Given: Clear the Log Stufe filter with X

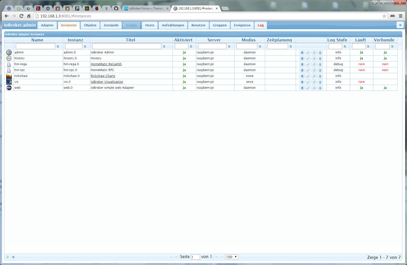Looking at the screenshot, I should pos(345,46).
